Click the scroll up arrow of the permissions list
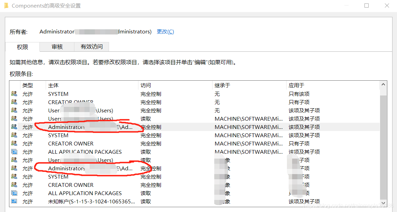The width and height of the screenshot is (397, 212). (383, 85)
